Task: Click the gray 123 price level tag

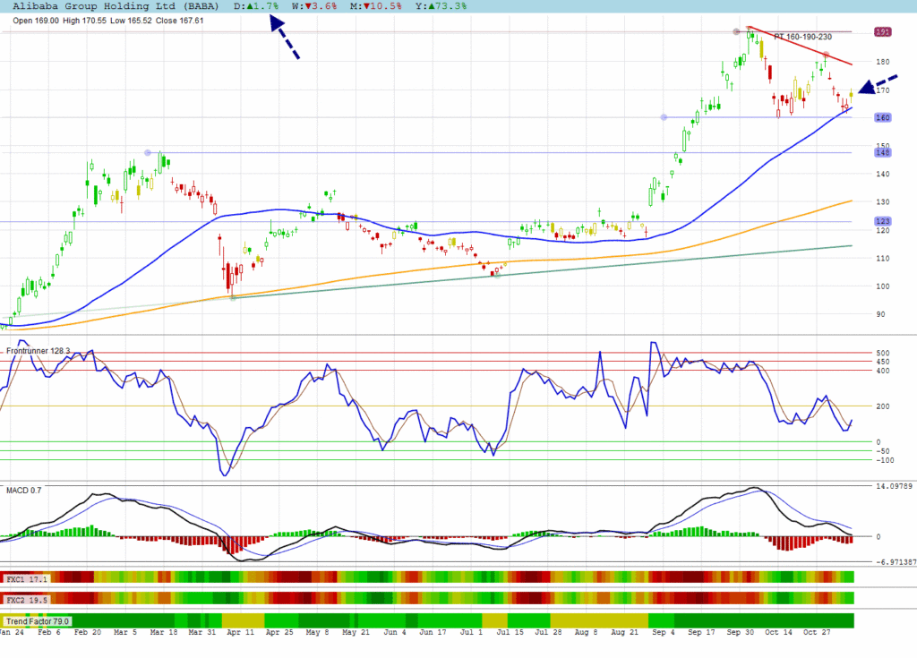Action: (x=882, y=221)
